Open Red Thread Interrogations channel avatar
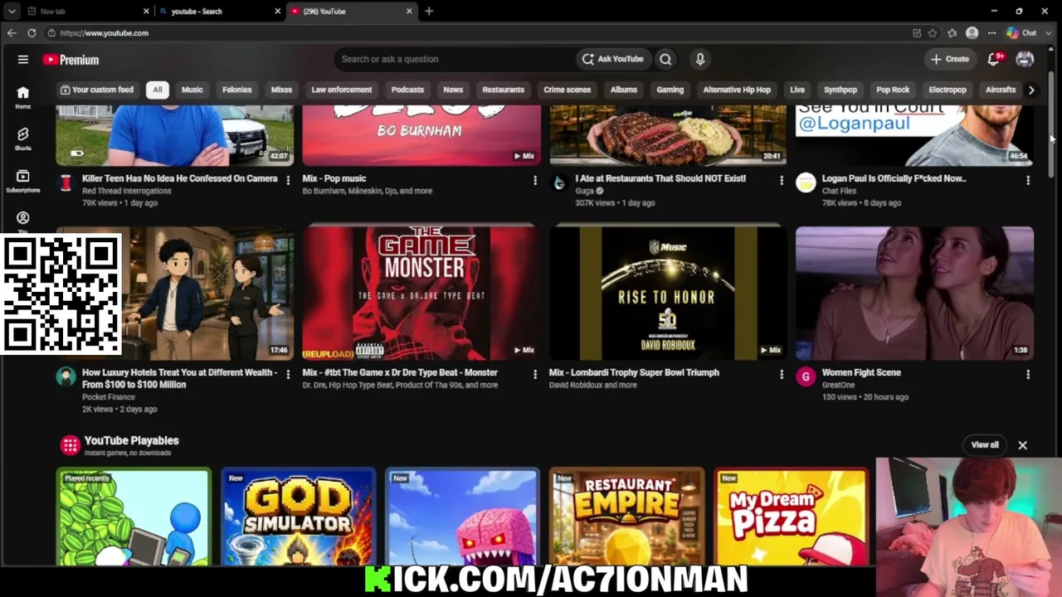Image resolution: width=1062 pixels, height=597 pixels. (x=66, y=183)
